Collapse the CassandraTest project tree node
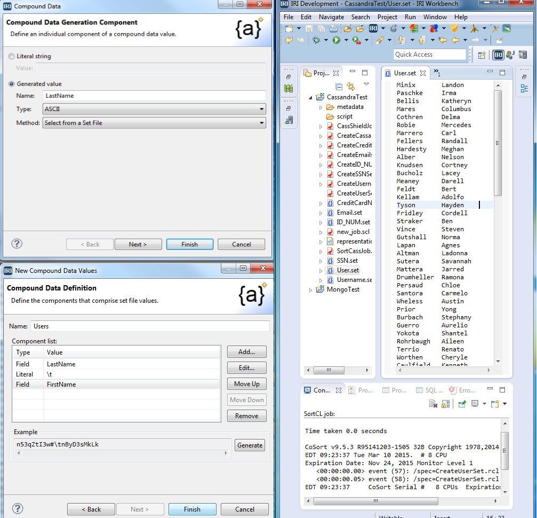537x518 pixels. tap(310, 98)
